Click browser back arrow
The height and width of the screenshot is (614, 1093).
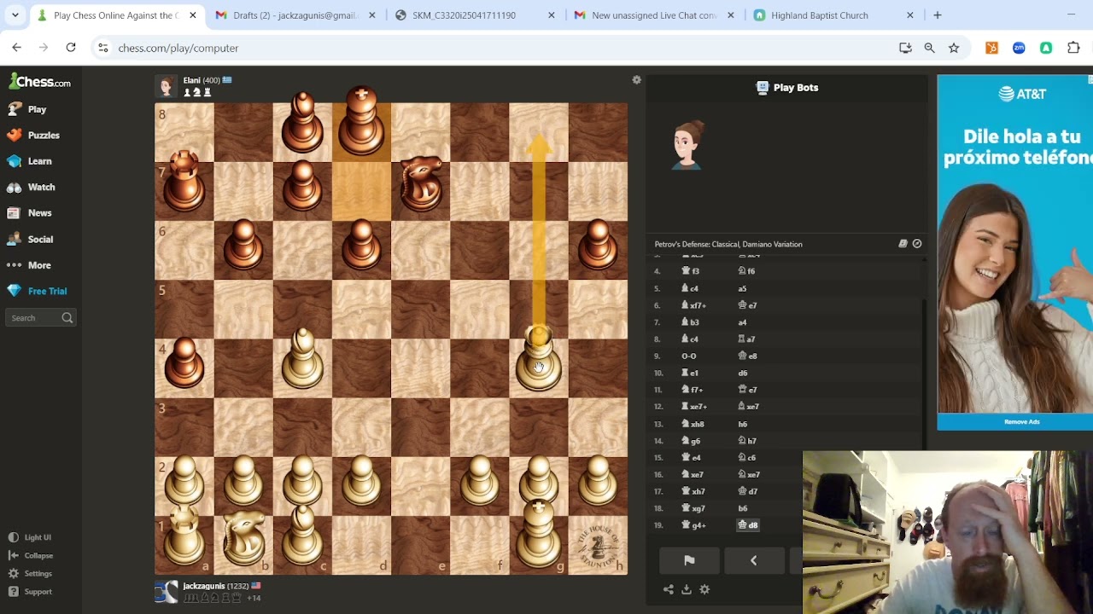pos(16,48)
